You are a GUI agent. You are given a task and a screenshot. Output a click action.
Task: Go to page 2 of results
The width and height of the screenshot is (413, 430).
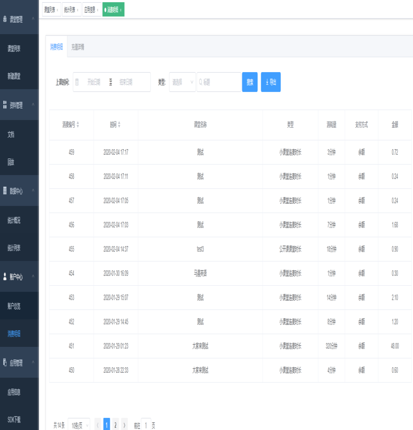point(116,424)
